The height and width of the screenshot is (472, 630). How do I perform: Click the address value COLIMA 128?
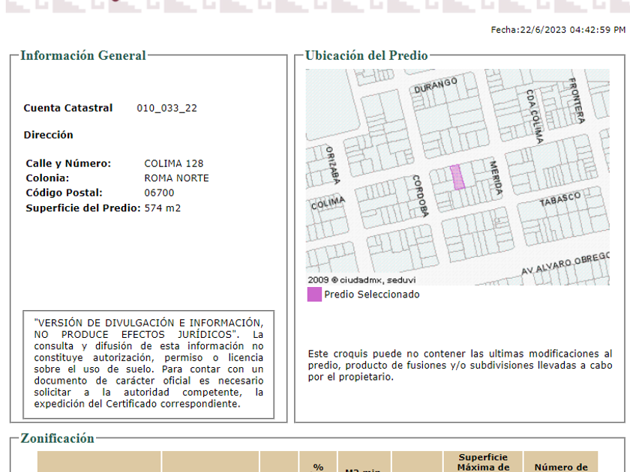point(173,163)
